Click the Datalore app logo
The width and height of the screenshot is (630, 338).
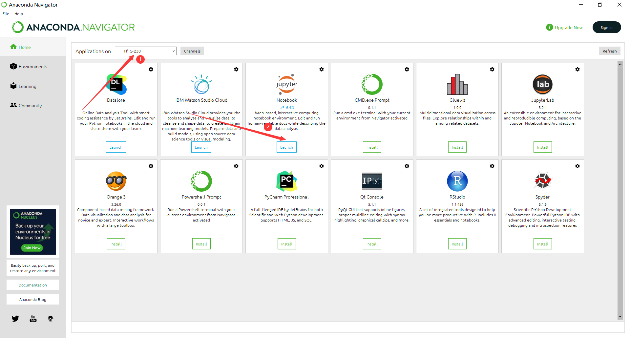click(x=116, y=84)
